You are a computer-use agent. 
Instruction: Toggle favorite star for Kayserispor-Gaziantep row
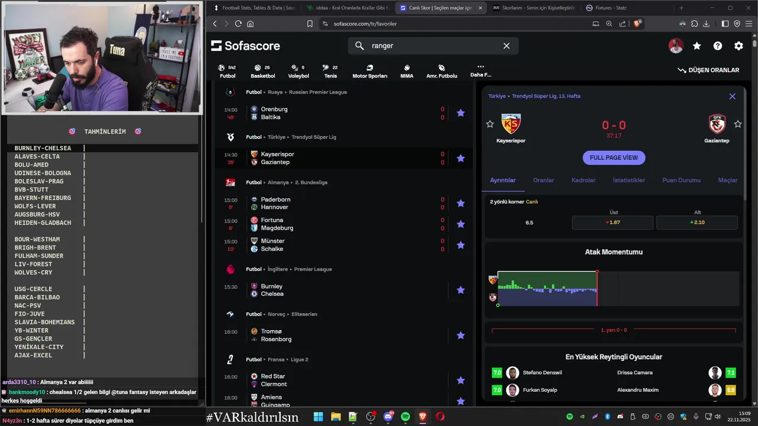pos(461,158)
